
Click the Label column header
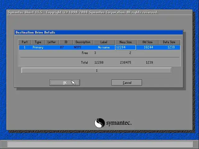tap(104, 42)
